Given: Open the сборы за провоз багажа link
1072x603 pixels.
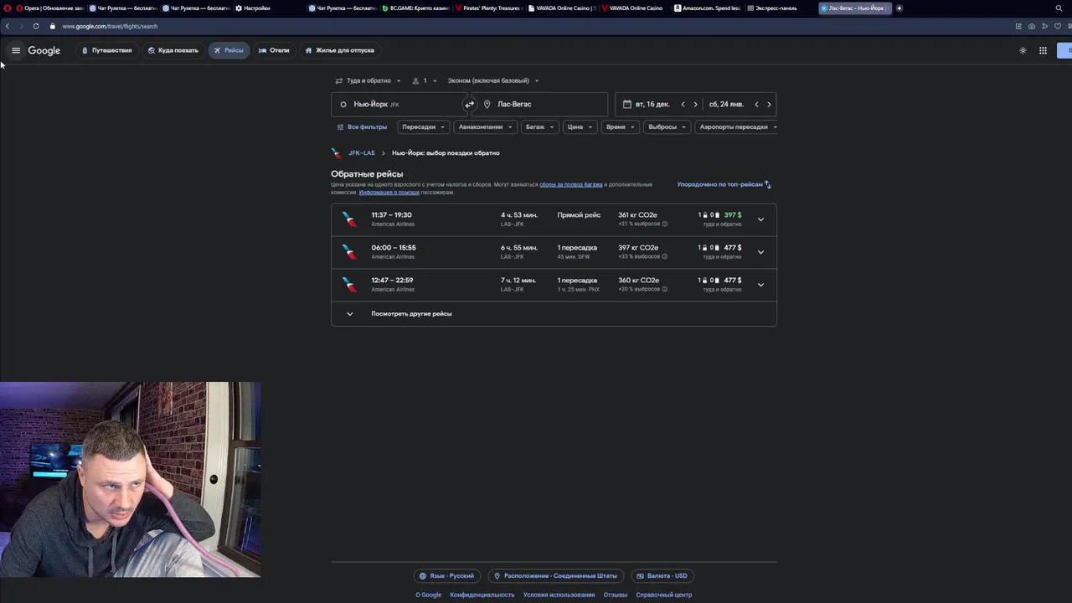Looking at the screenshot, I should [571, 184].
